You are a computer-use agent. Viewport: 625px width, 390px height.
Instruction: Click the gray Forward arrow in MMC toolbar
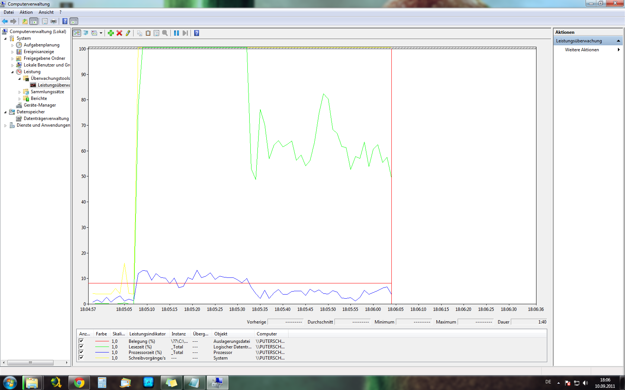pos(13,22)
